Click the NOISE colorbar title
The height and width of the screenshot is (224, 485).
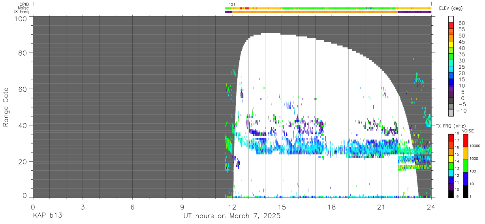(467, 131)
